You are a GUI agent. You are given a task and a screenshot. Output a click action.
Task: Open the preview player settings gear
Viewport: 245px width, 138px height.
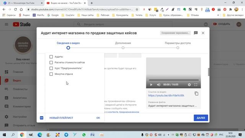pos(189,85)
